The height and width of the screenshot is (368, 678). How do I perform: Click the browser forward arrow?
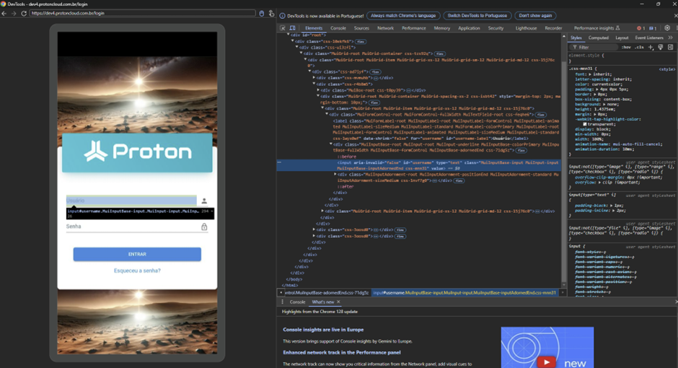click(14, 14)
